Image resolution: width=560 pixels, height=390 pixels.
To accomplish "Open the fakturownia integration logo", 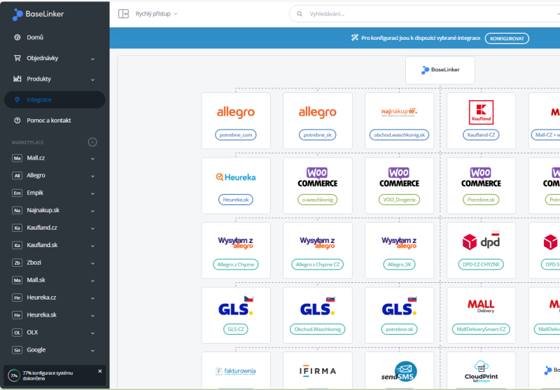I will [x=236, y=371].
